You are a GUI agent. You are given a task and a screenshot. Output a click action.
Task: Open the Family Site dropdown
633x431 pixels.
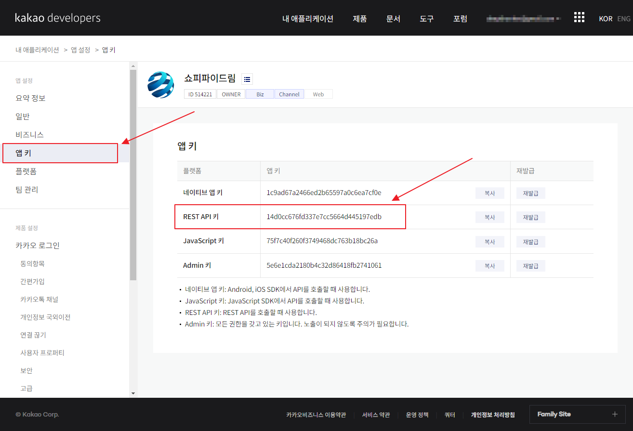tap(578, 414)
